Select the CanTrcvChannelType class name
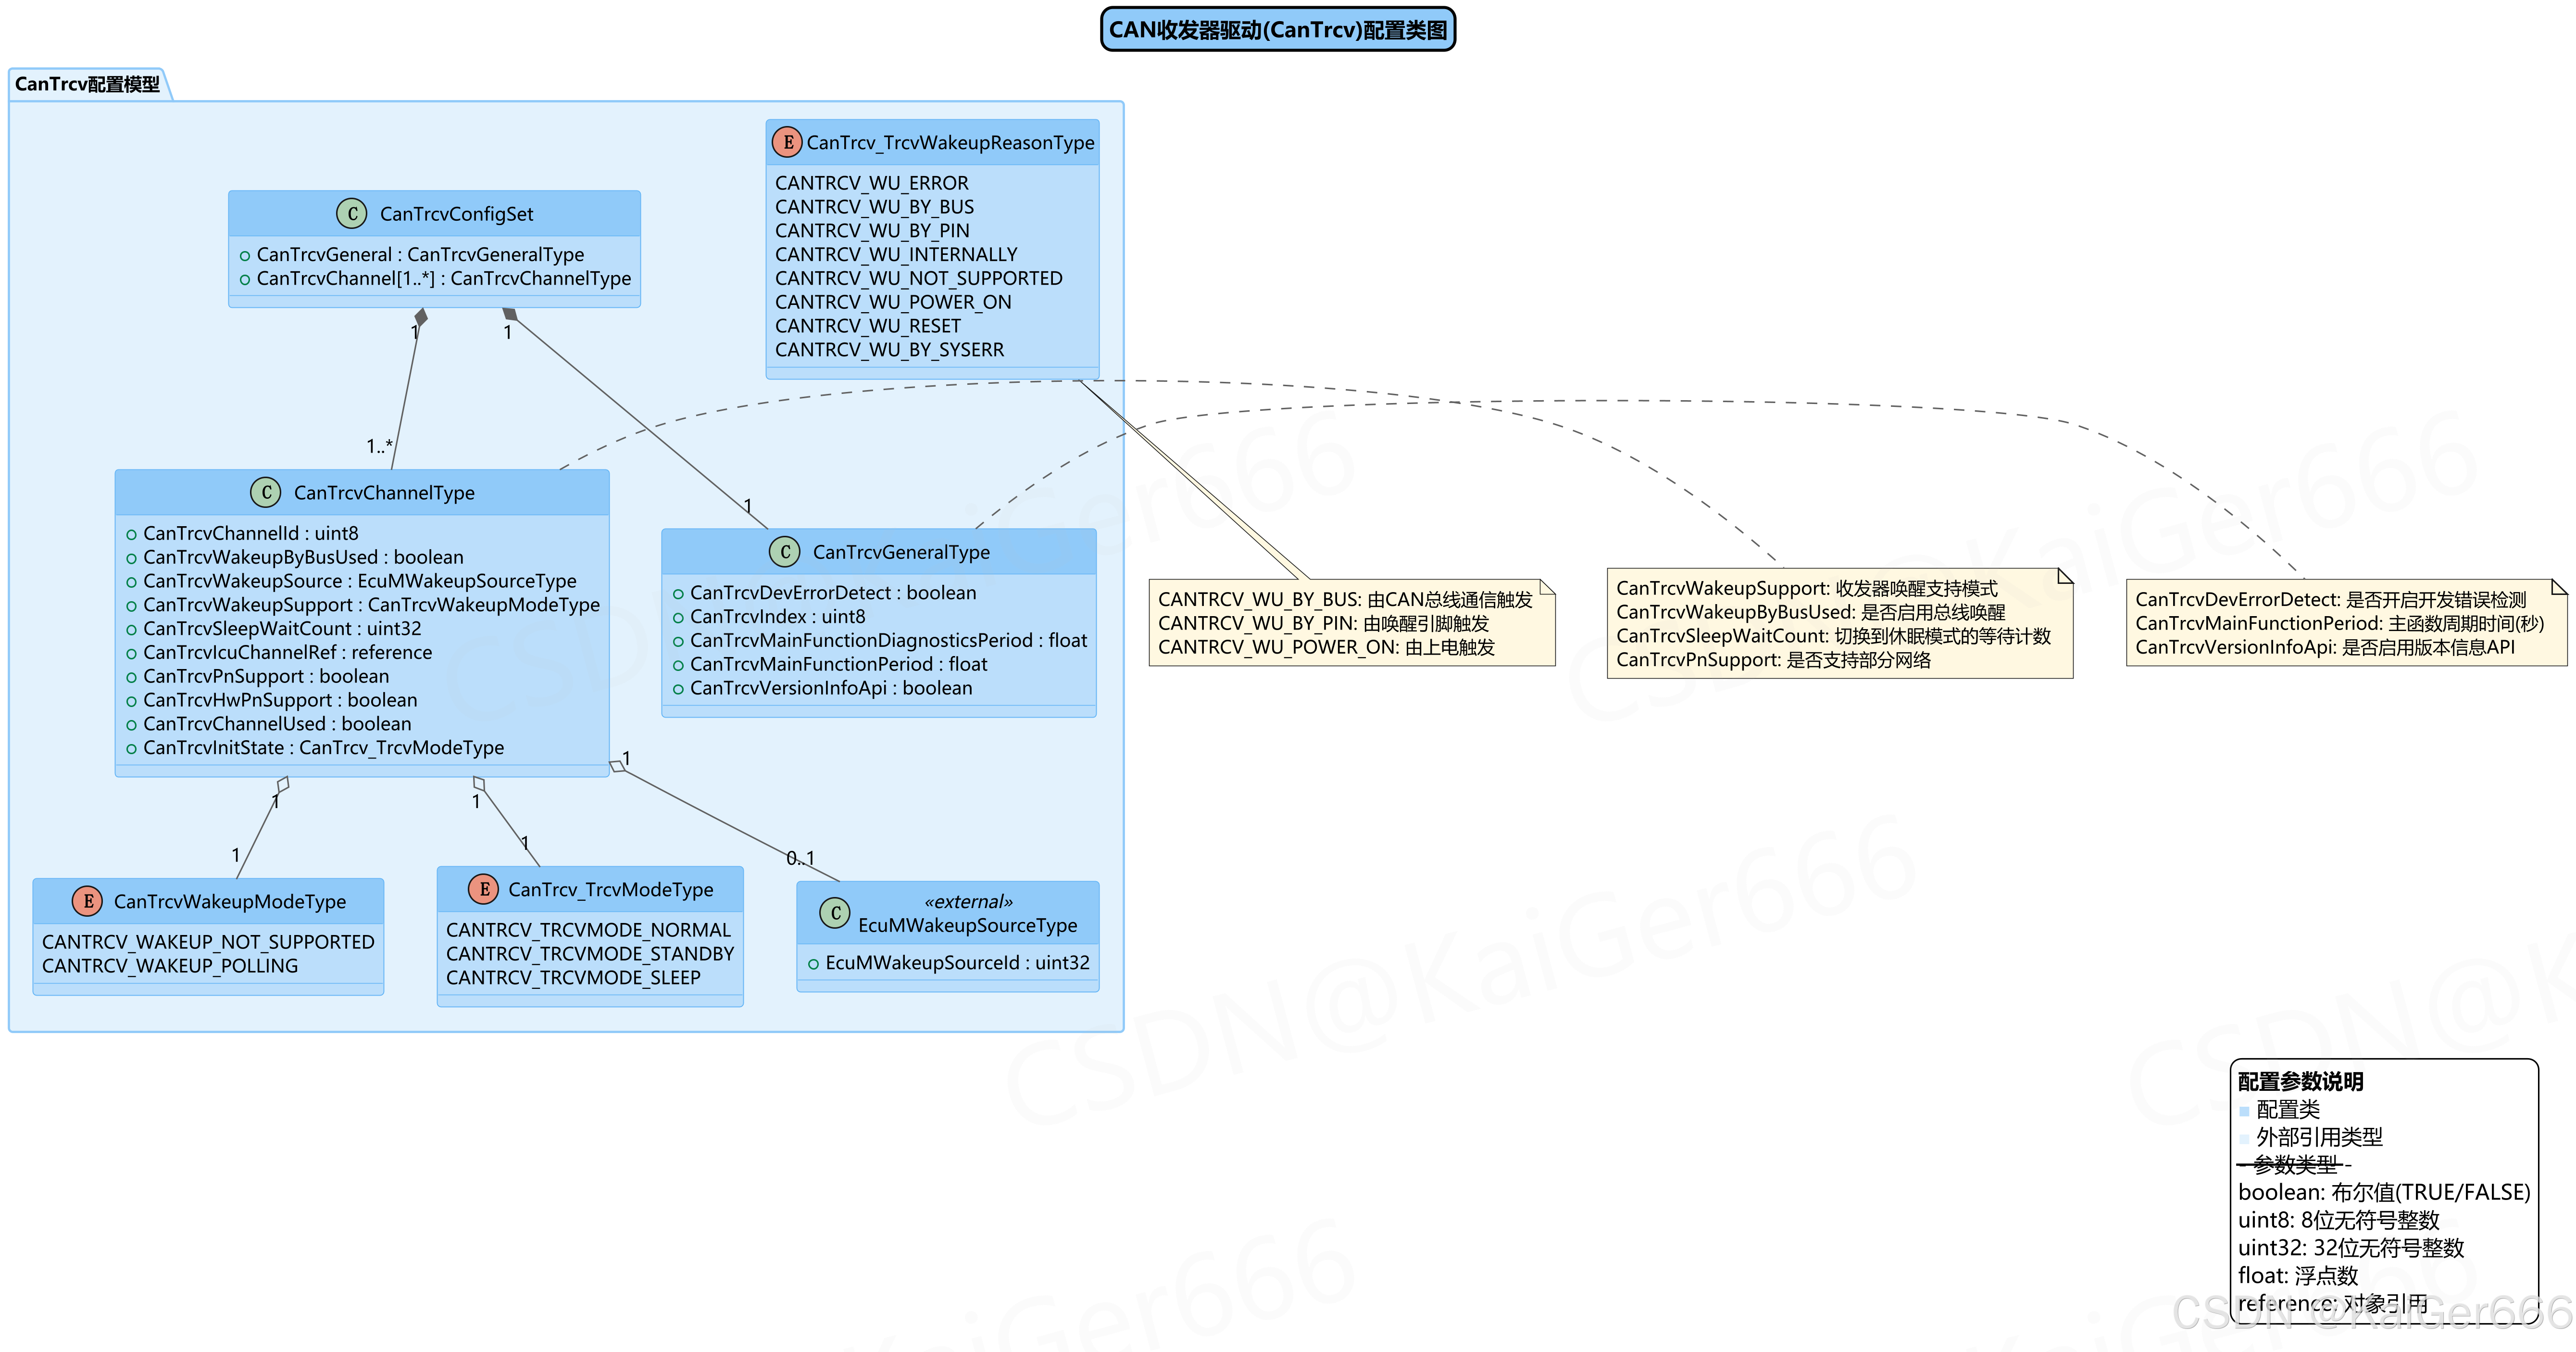2576x1352 pixels. pos(384,493)
